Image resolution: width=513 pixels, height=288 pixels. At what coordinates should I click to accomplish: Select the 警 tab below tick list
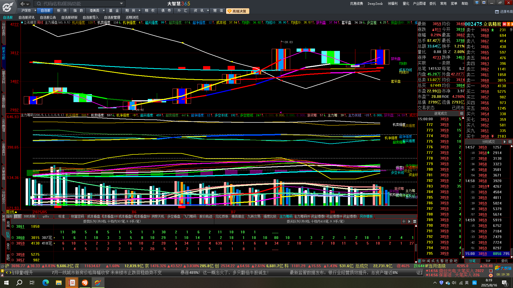click(442, 261)
